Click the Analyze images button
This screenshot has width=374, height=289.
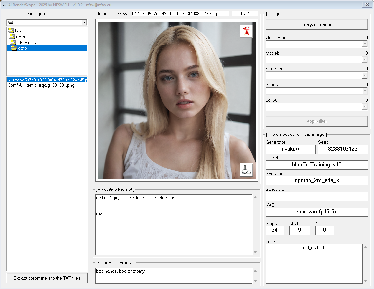pos(316,24)
